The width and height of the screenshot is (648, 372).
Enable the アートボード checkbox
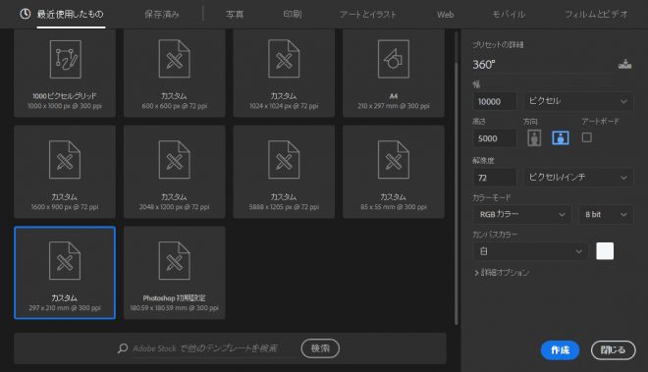586,137
